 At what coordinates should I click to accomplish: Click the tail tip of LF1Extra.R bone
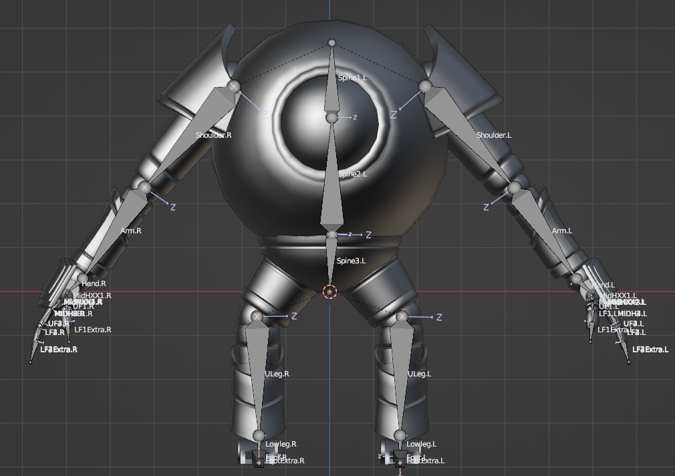pos(70,342)
